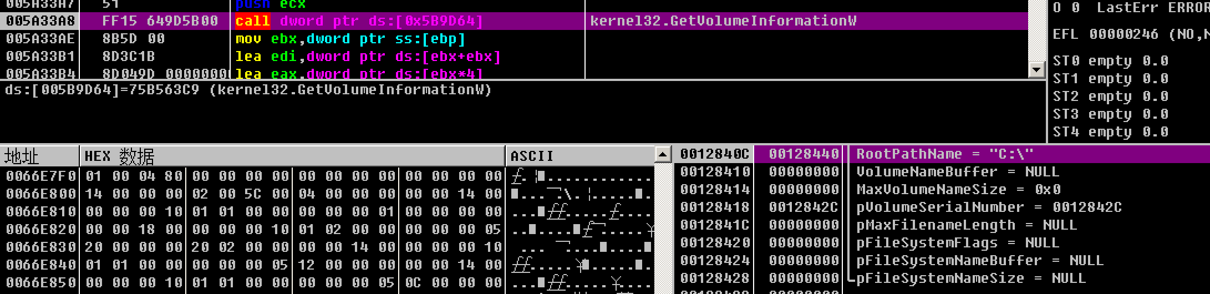Click the ASCII column header
Screen dimensions: 1210x294
pyautogui.click(x=580, y=156)
